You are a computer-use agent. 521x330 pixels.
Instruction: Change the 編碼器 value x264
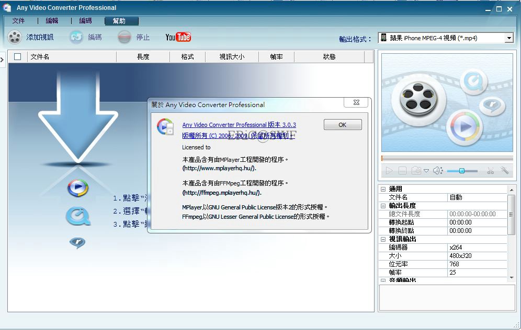478,247
